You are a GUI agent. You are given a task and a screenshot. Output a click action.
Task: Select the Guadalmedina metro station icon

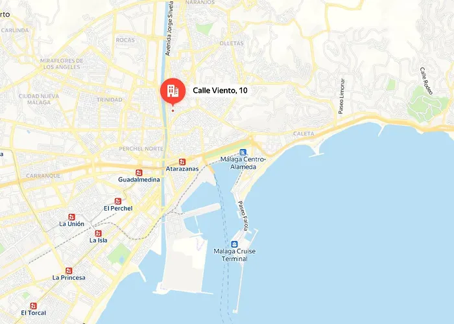click(139, 173)
